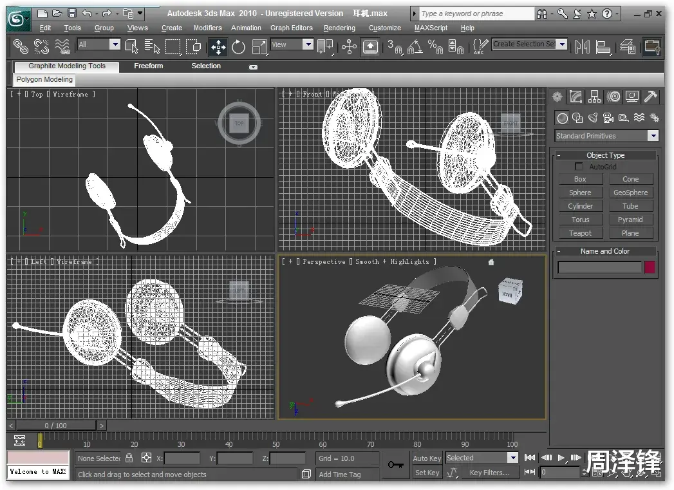Click Select and Manipulate icon
The image size is (674, 490).
pyautogui.click(x=349, y=47)
